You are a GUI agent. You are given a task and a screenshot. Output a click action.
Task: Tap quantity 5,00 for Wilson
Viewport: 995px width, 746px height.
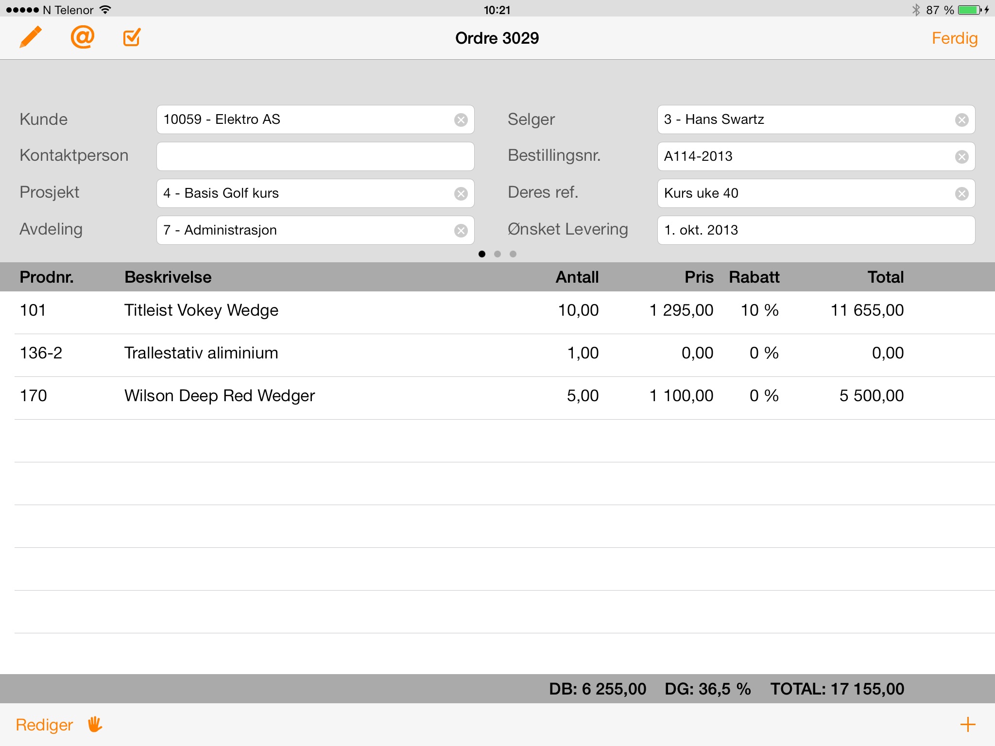583,395
